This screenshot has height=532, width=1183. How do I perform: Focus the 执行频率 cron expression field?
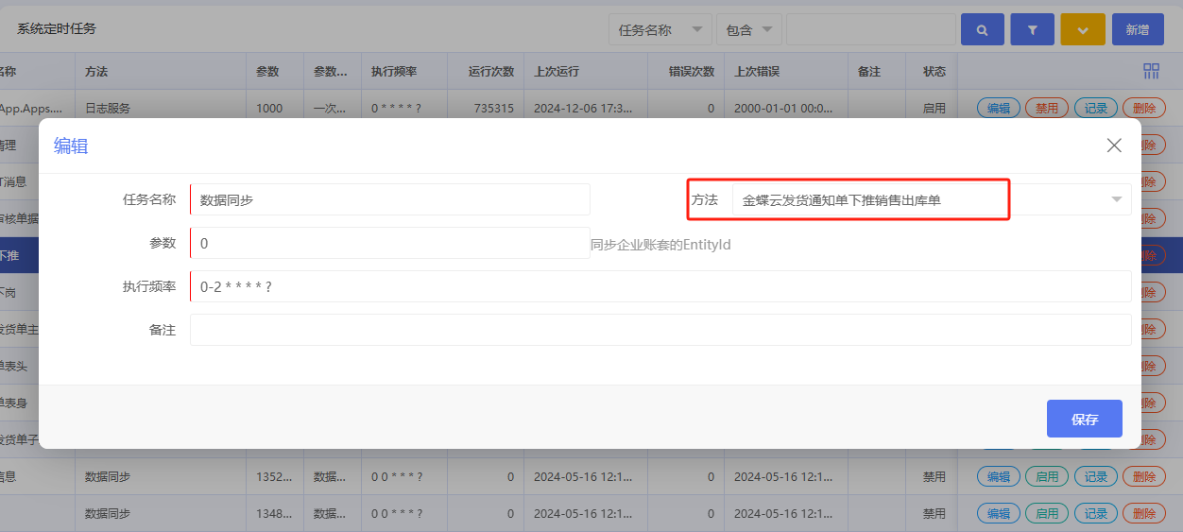point(660,286)
